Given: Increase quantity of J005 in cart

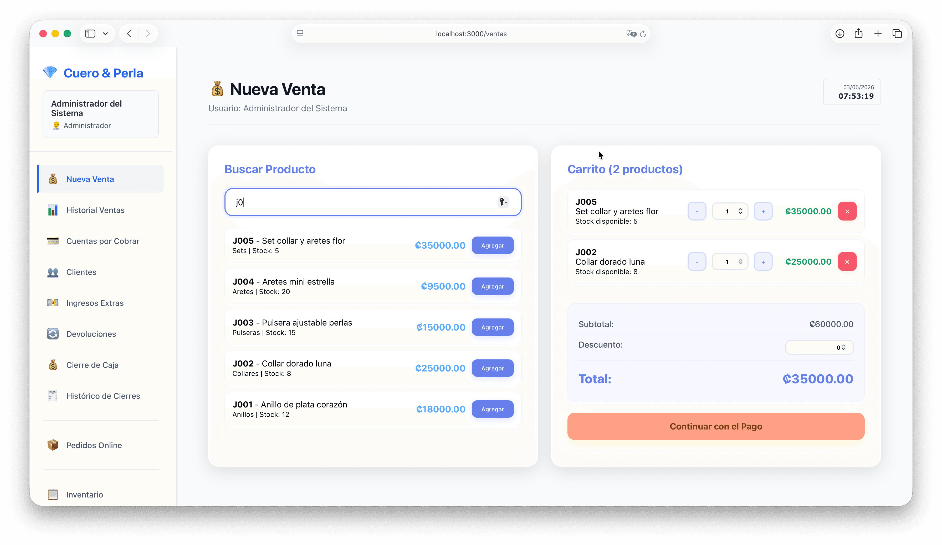Looking at the screenshot, I should click(x=763, y=211).
